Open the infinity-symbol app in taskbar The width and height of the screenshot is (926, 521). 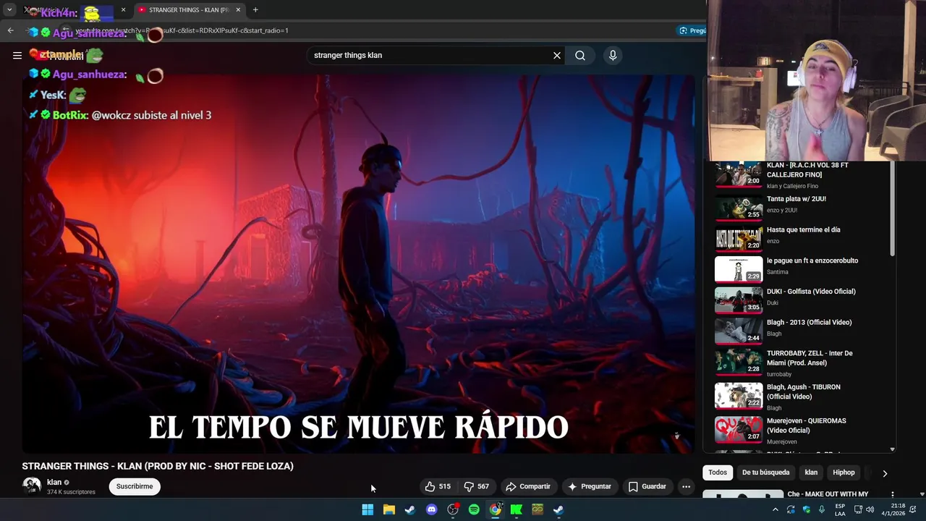pyautogui.click(x=538, y=509)
